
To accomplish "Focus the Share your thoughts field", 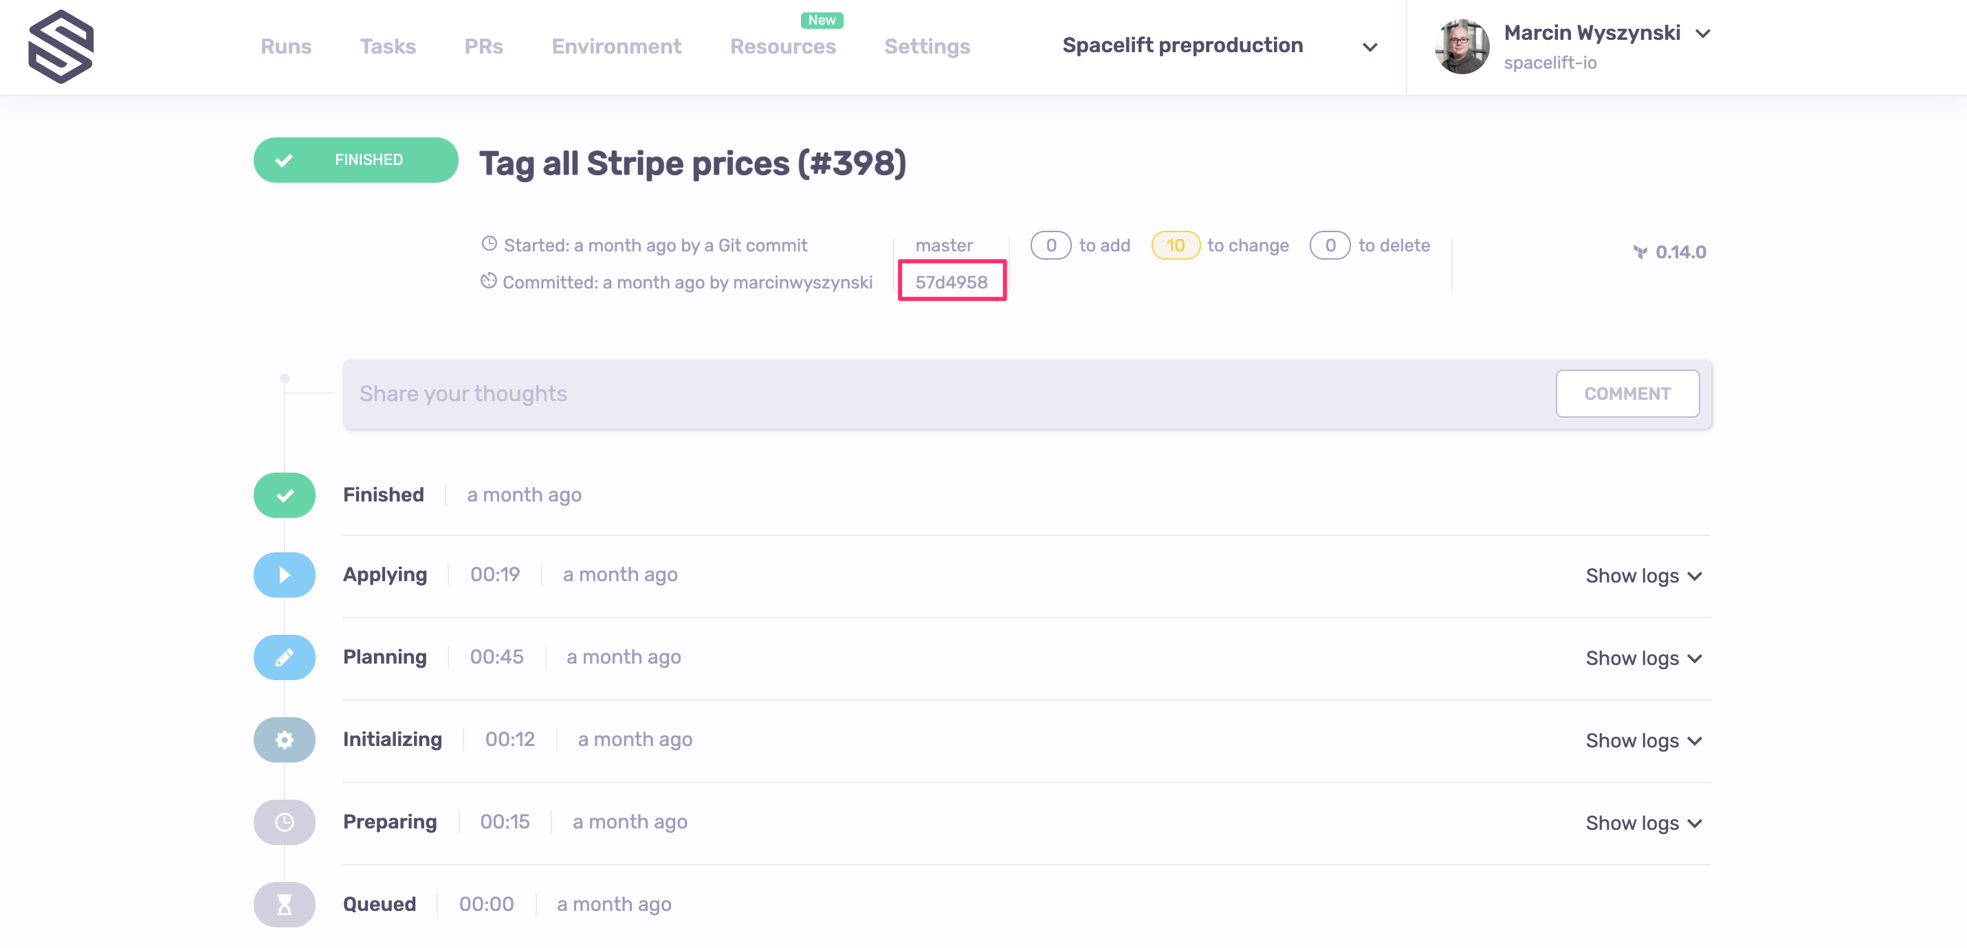I will pyautogui.click(x=947, y=394).
